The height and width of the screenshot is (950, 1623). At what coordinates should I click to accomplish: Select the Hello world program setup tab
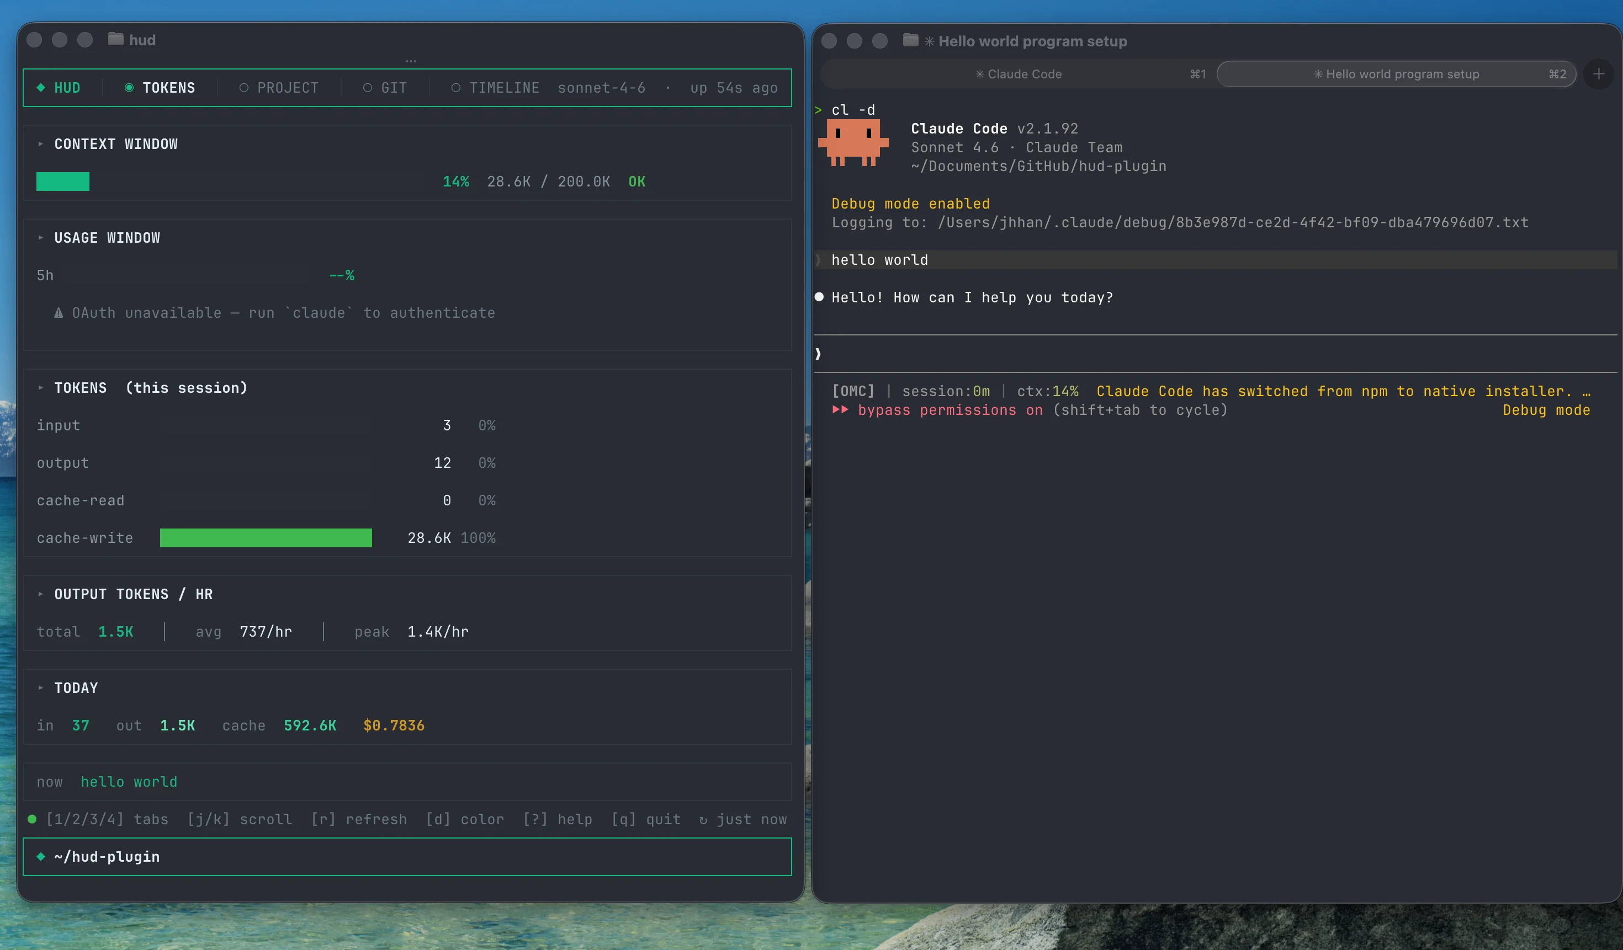1396,74
